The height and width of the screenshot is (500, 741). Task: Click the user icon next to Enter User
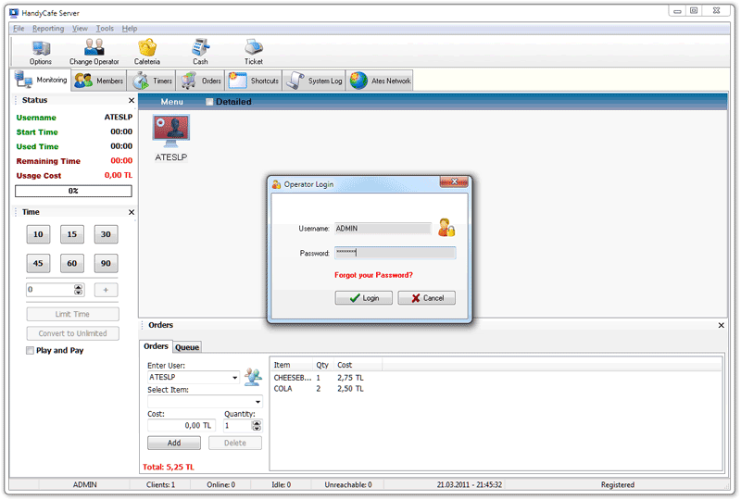click(253, 377)
